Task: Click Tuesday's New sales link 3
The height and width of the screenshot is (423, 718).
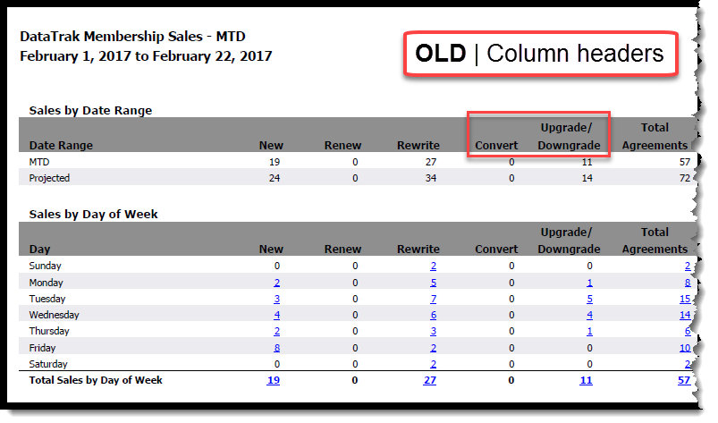Action: 277,299
